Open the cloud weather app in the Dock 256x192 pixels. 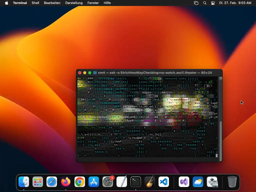[x=198, y=182]
